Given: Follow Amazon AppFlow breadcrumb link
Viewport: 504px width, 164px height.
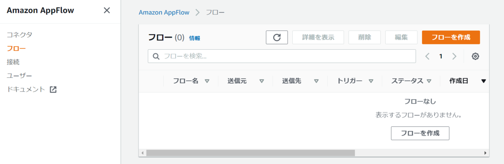Looking at the screenshot, I should [164, 12].
